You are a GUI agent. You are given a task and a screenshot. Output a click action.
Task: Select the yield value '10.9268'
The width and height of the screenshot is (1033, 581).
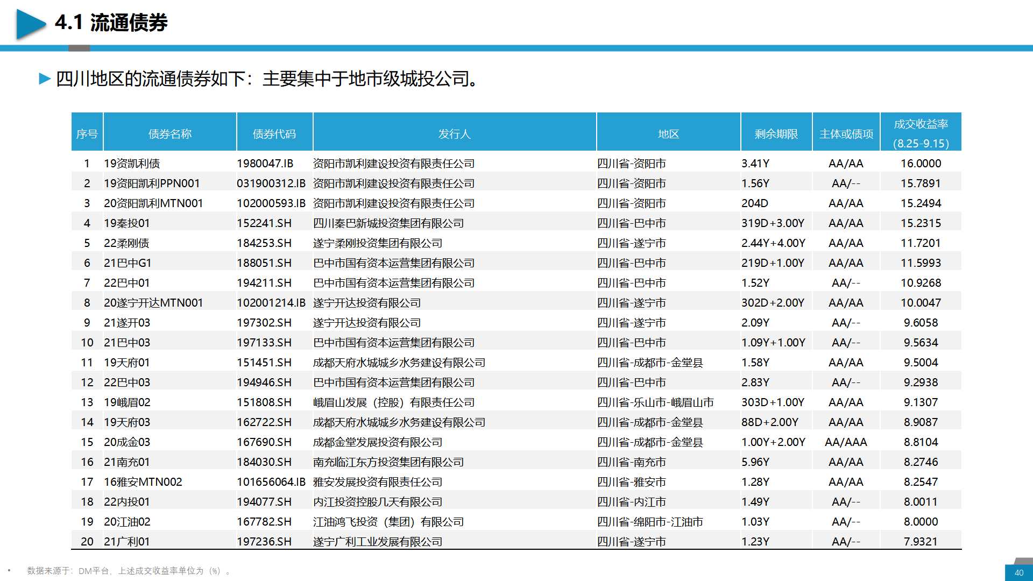[x=921, y=283]
